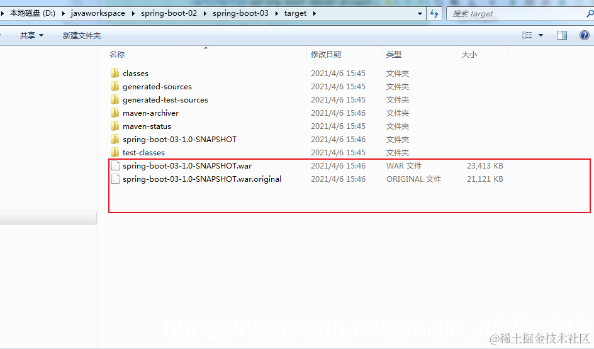594x349 pixels.
Task: Click the generated-test-sources folder icon
Action: tap(115, 99)
